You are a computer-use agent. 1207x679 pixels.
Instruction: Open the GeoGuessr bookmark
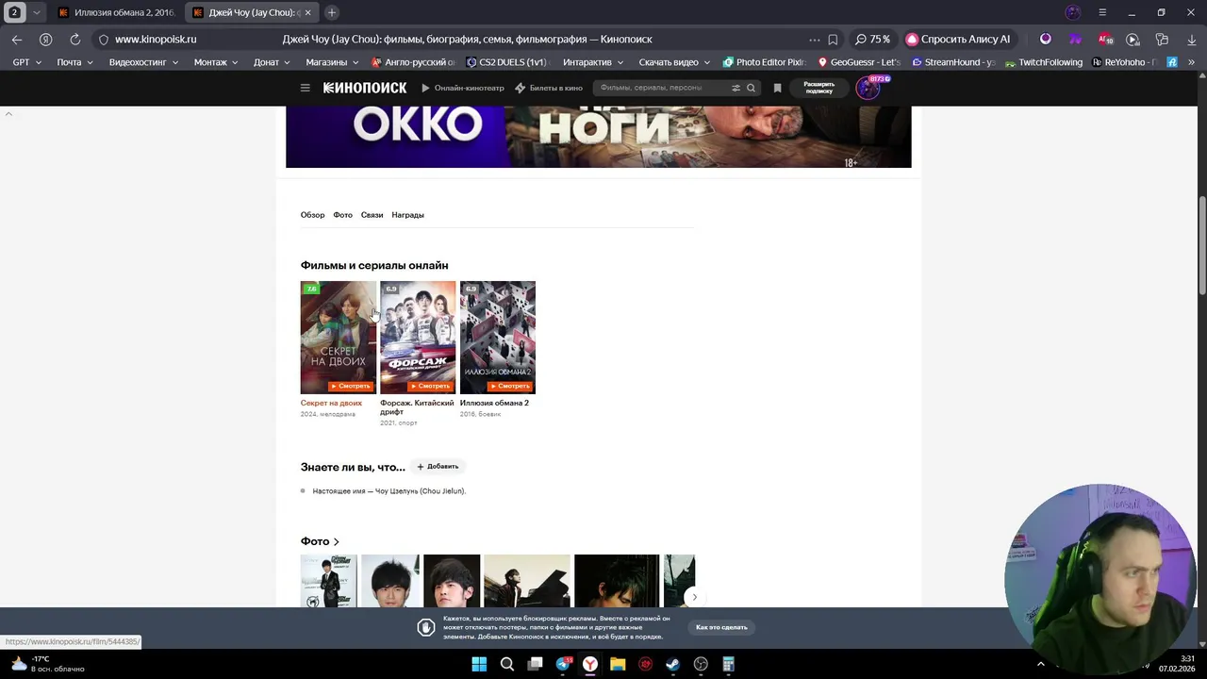tap(859, 62)
